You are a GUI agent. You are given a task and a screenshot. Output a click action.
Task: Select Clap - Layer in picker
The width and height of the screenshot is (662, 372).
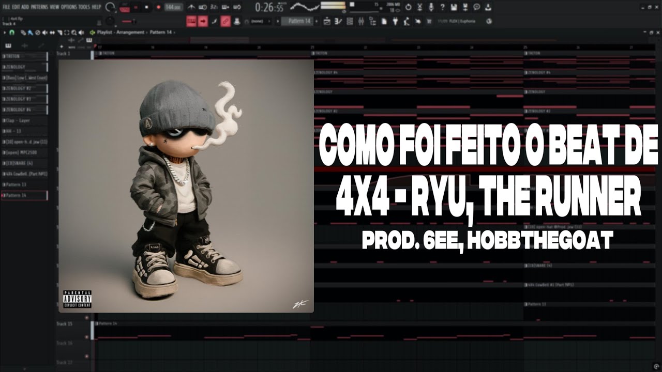point(24,120)
